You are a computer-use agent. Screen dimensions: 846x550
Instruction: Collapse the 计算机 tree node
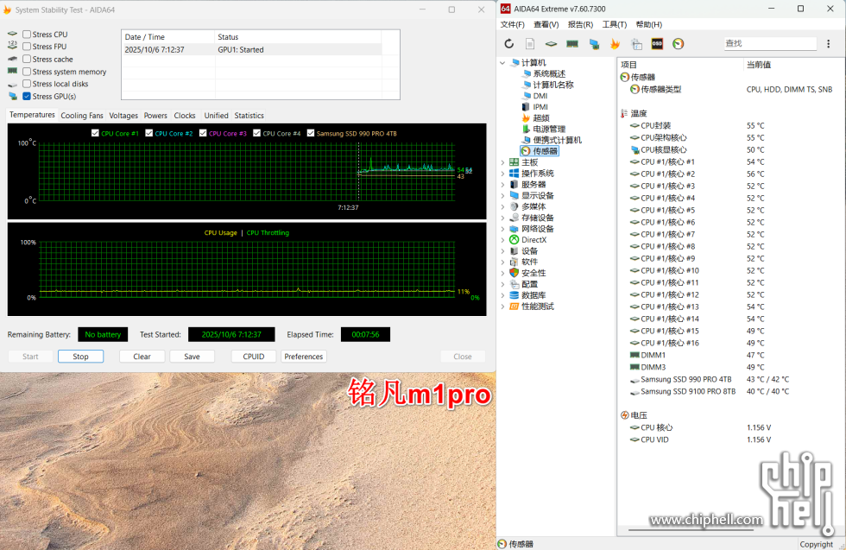click(503, 63)
